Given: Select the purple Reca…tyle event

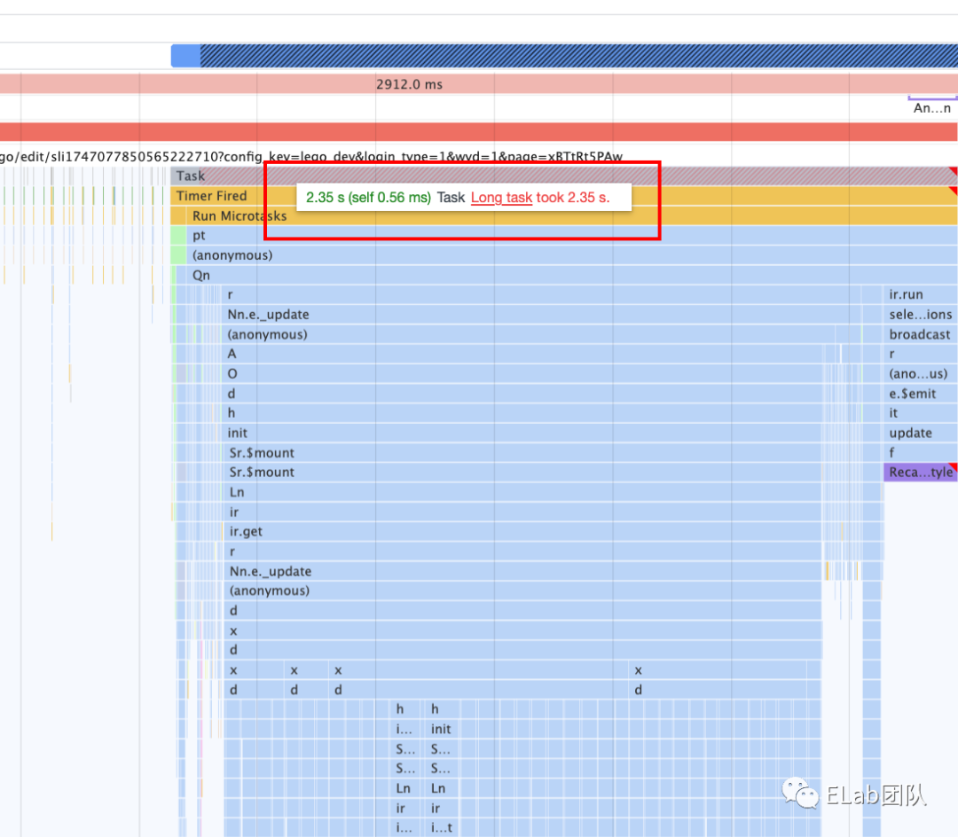Looking at the screenshot, I should (921, 473).
